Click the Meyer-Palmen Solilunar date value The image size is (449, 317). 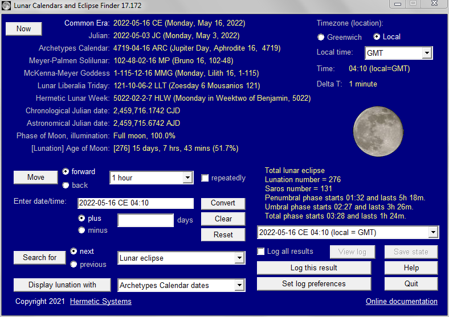(x=173, y=61)
